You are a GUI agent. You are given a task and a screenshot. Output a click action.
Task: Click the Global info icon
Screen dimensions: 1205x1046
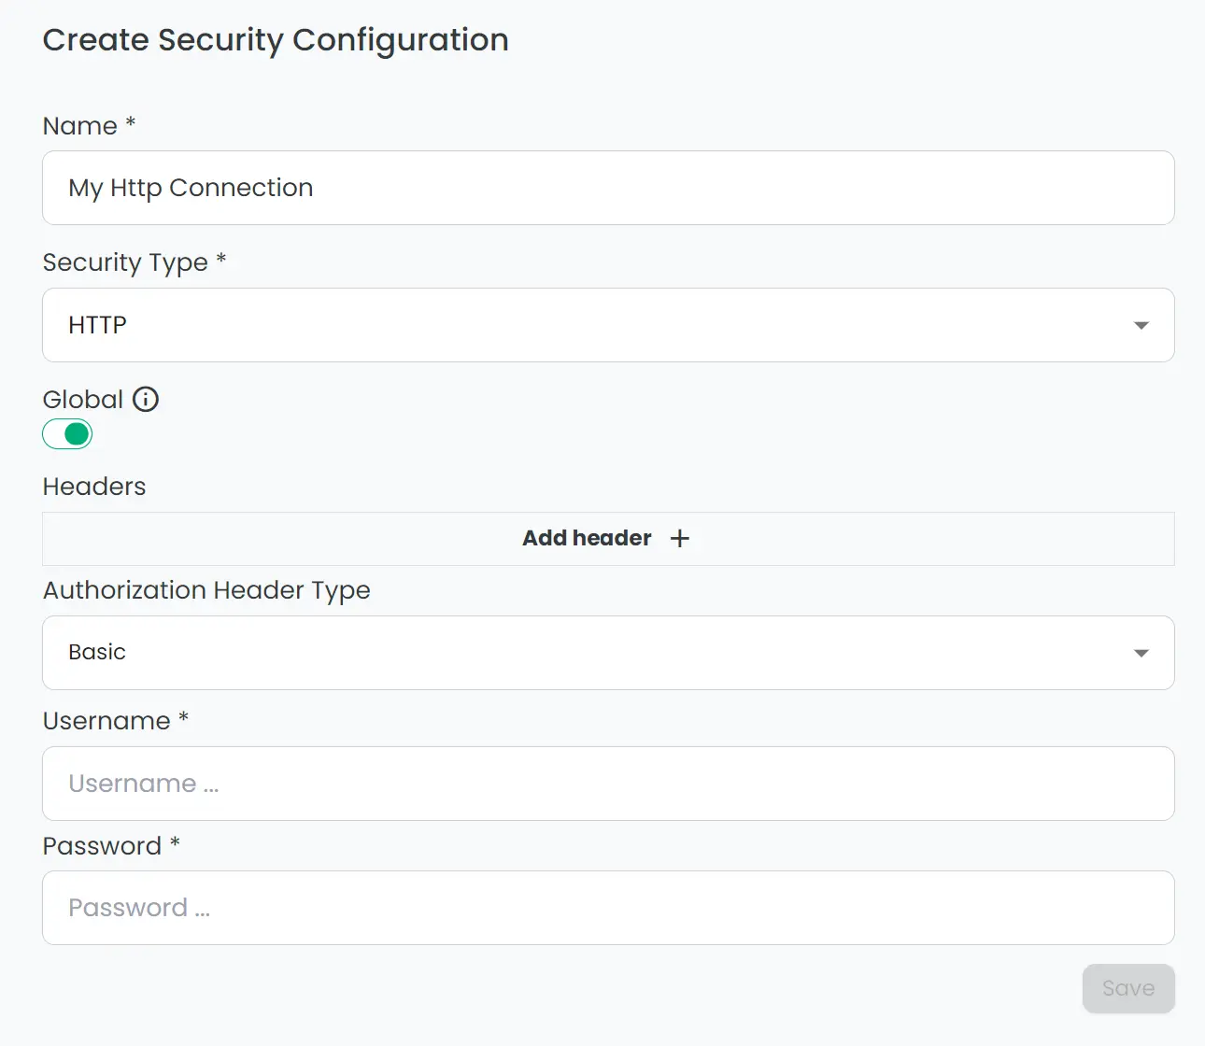coord(146,400)
